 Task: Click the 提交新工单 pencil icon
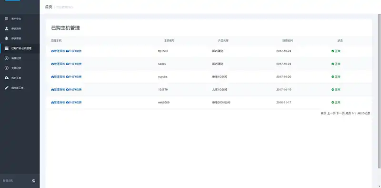[7, 88]
